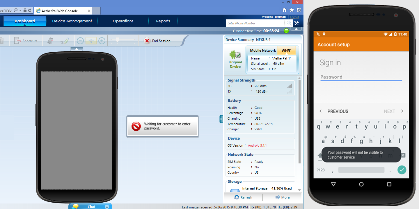Click the green connection status indicator

coord(286,31)
